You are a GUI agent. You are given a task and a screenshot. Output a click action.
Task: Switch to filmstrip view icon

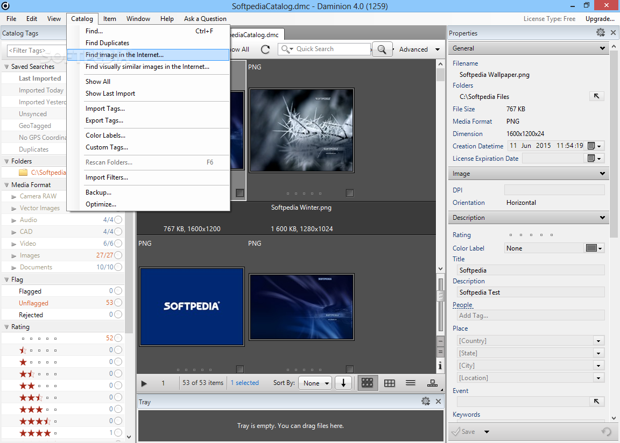[x=433, y=383]
